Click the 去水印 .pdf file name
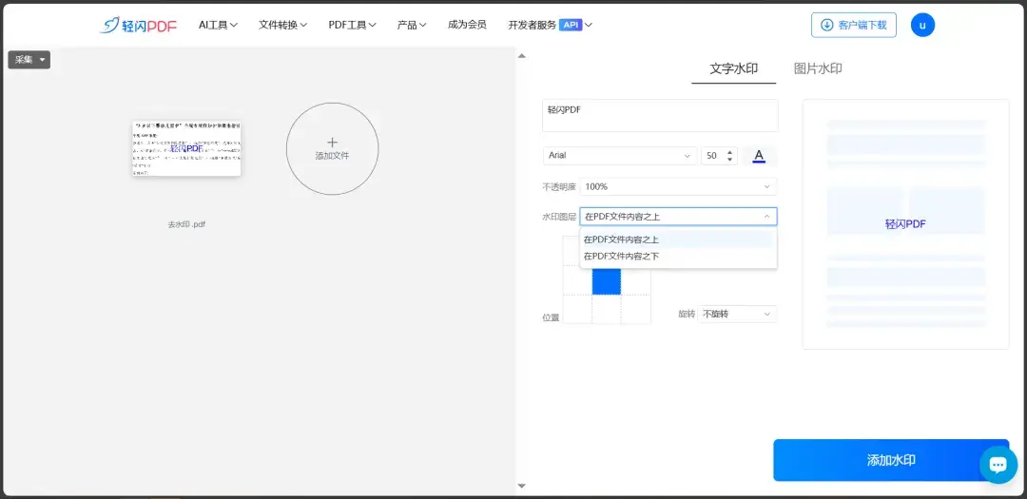This screenshot has width=1027, height=499. coord(186,224)
